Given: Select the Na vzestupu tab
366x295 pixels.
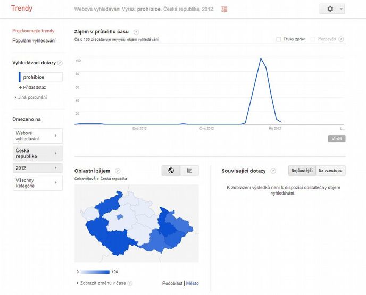Looking at the screenshot, I should click(x=330, y=171).
